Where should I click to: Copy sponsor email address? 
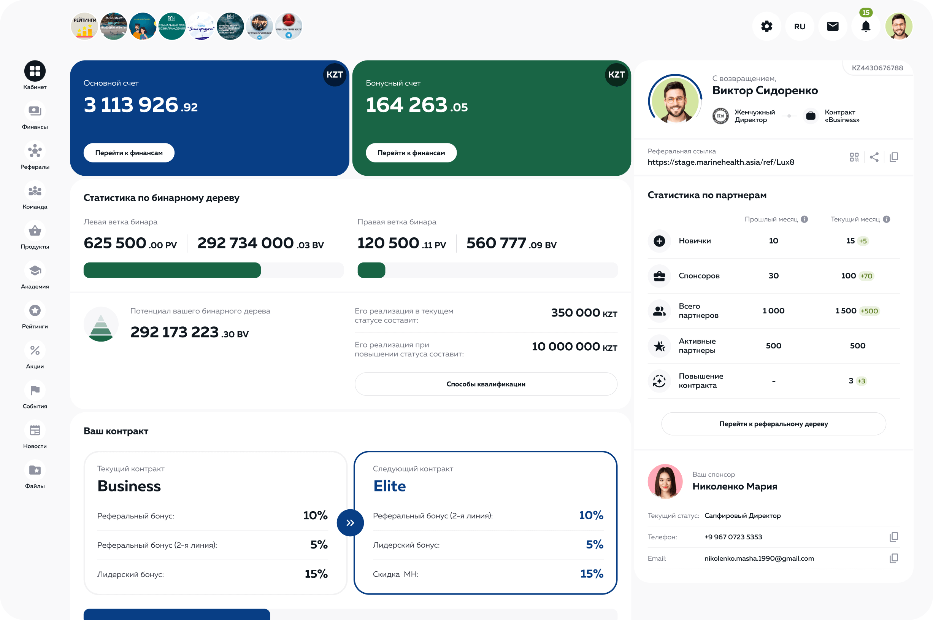click(893, 558)
